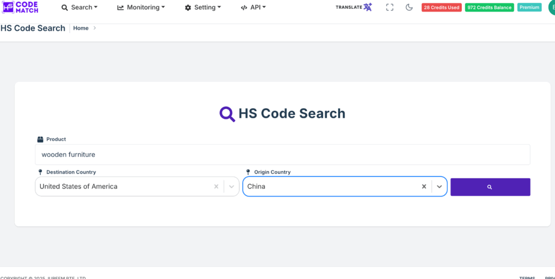Expand the Destination Country dropdown

click(x=231, y=186)
